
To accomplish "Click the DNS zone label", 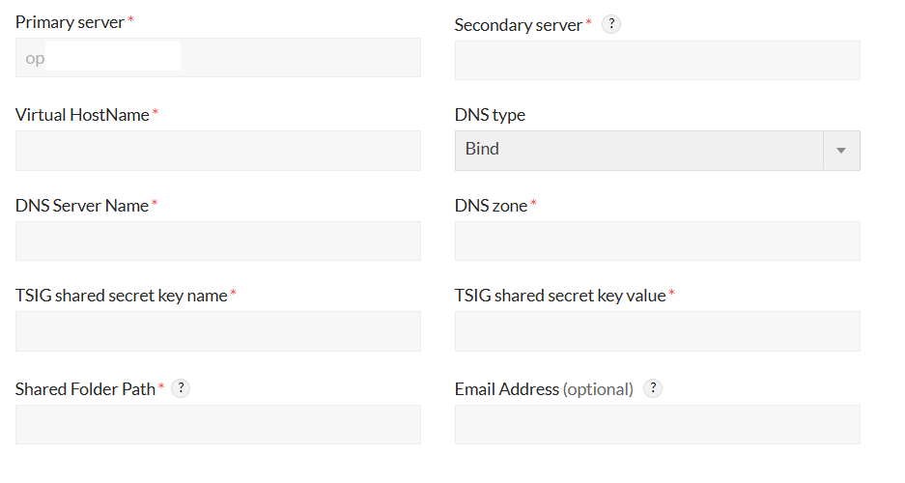I will pyautogui.click(x=491, y=206).
